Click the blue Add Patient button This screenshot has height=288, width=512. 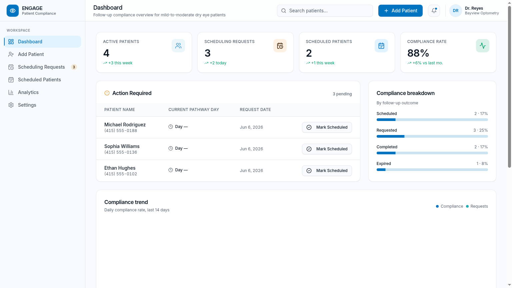tap(400, 11)
